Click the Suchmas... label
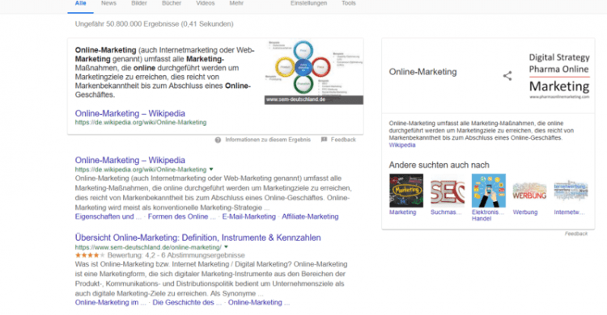The width and height of the screenshot is (607, 315). coord(446,212)
